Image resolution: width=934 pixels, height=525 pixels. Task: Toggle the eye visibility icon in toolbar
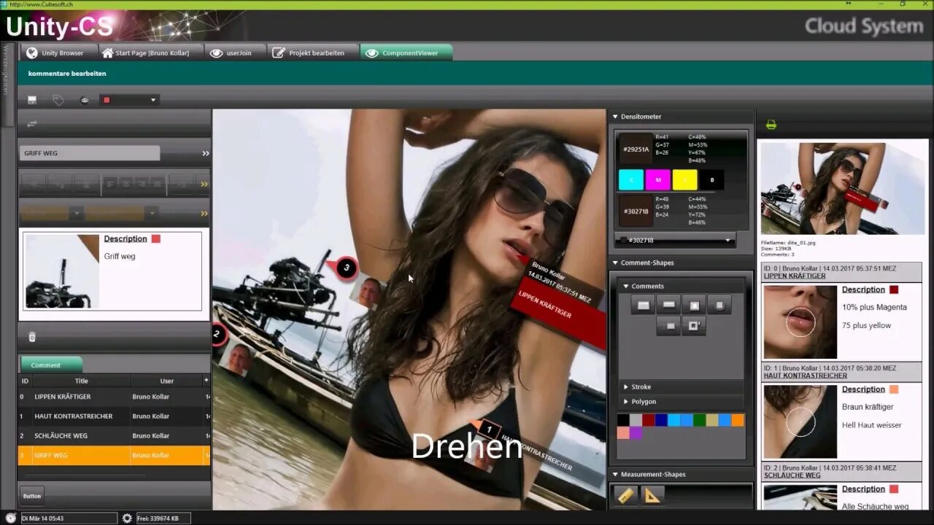(x=85, y=100)
